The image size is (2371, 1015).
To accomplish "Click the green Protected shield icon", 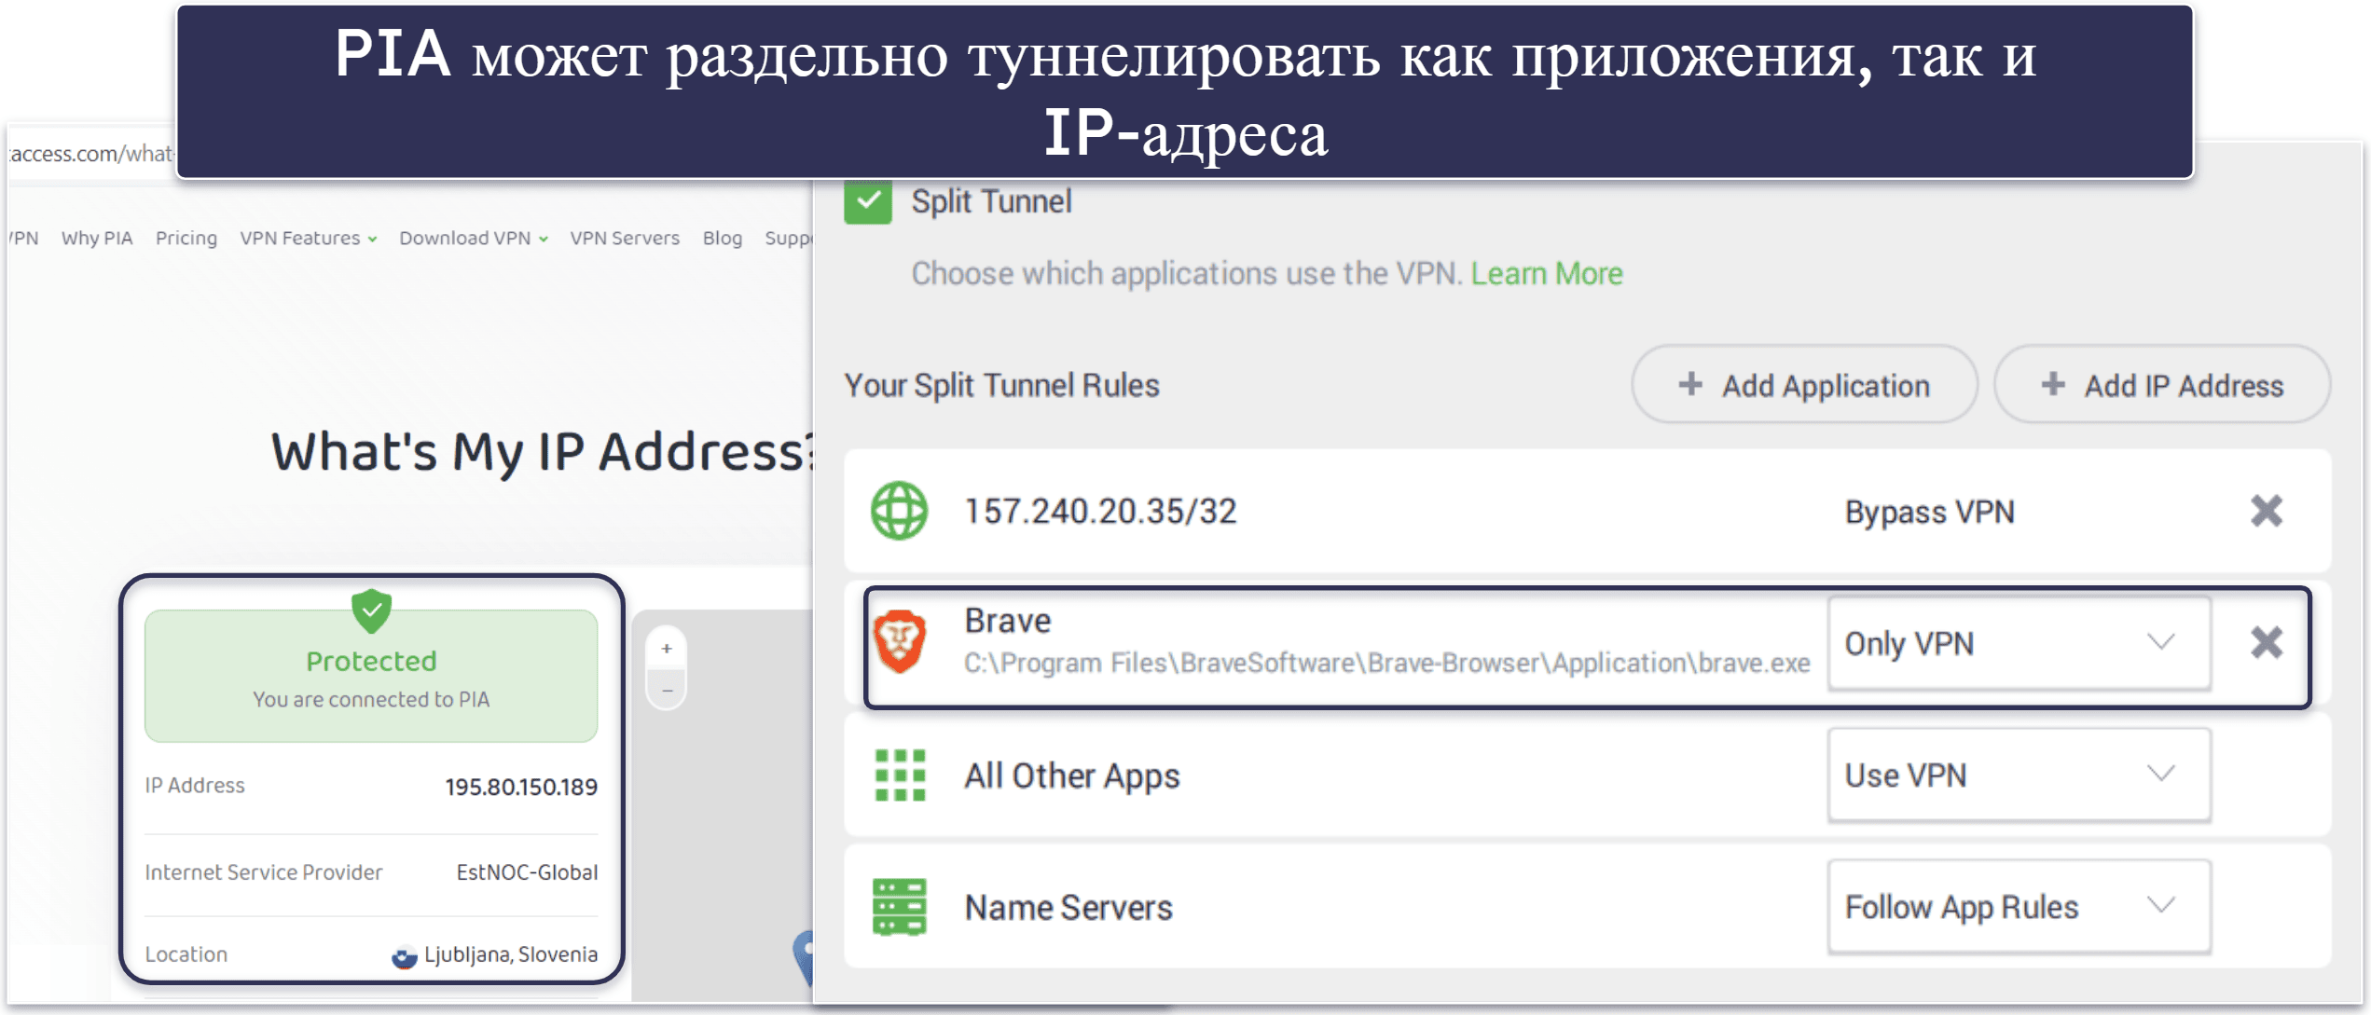I will 371,611.
